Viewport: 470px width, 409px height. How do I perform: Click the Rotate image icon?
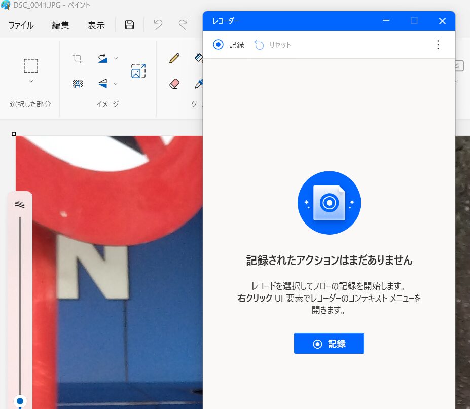(103, 58)
